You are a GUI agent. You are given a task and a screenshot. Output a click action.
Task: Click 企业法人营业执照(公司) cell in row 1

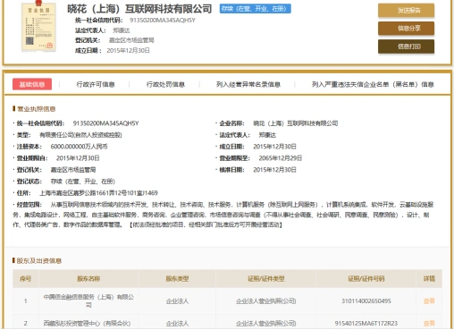[x=266, y=301]
